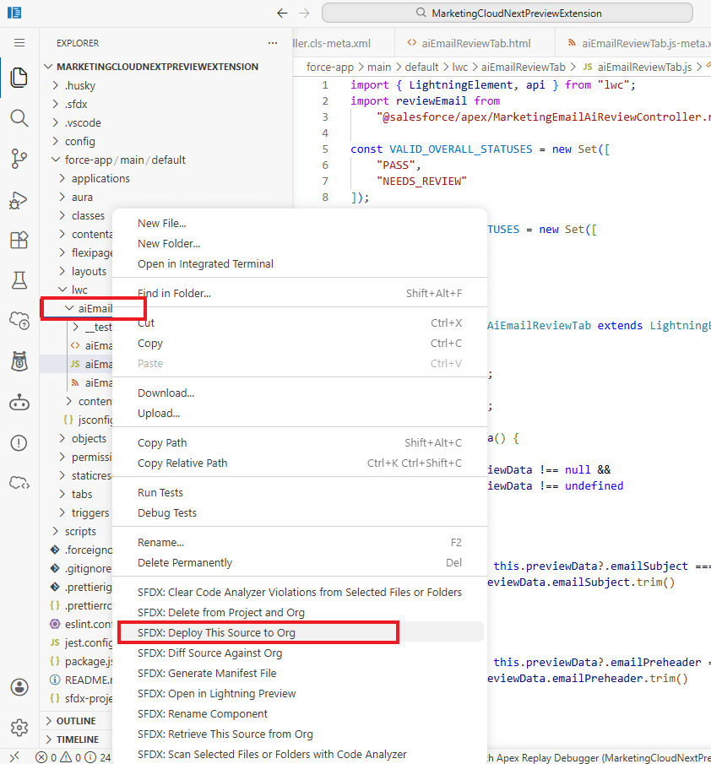The image size is (711, 764).
Task: Expand the TIMELINE section
Action: tap(76, 740)
